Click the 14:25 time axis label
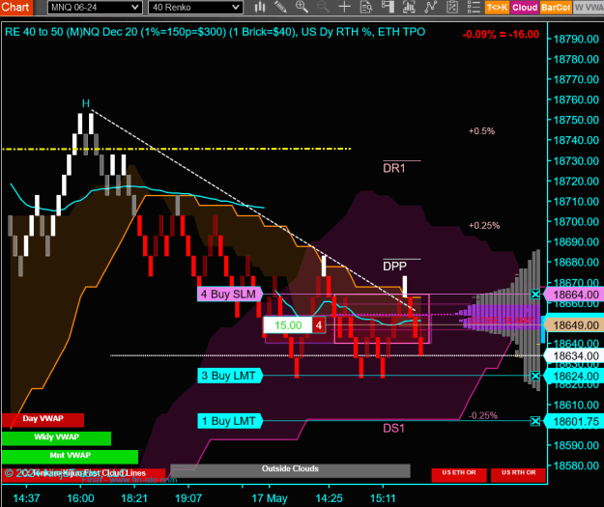The width and height of the screenshot is (604, 507). [x=329, y=498]
